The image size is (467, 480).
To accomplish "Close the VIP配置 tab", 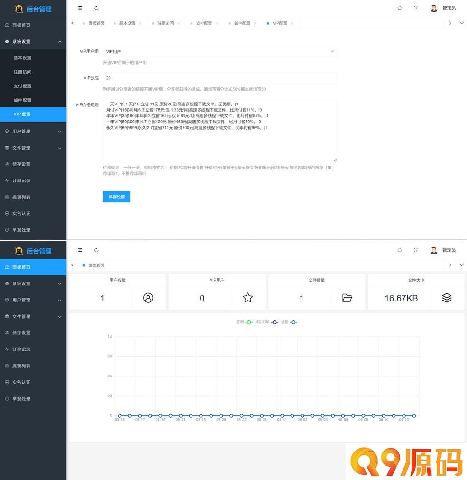I will click(292, 23).
